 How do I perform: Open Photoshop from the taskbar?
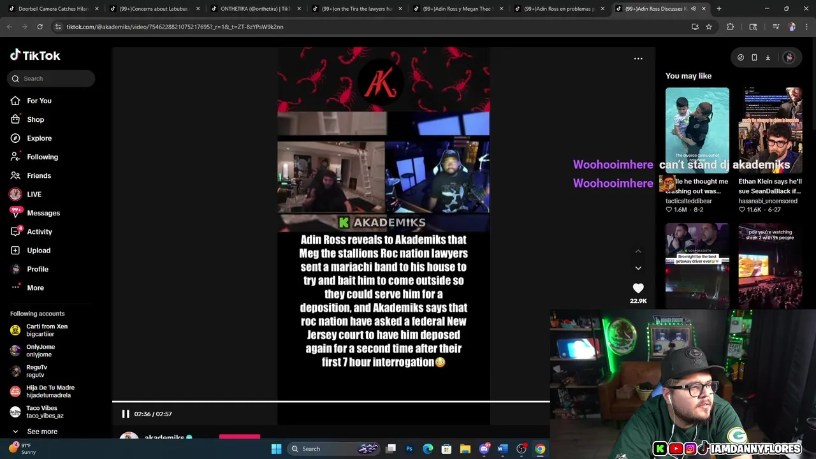pyautogui.click(x=409, y=449)
